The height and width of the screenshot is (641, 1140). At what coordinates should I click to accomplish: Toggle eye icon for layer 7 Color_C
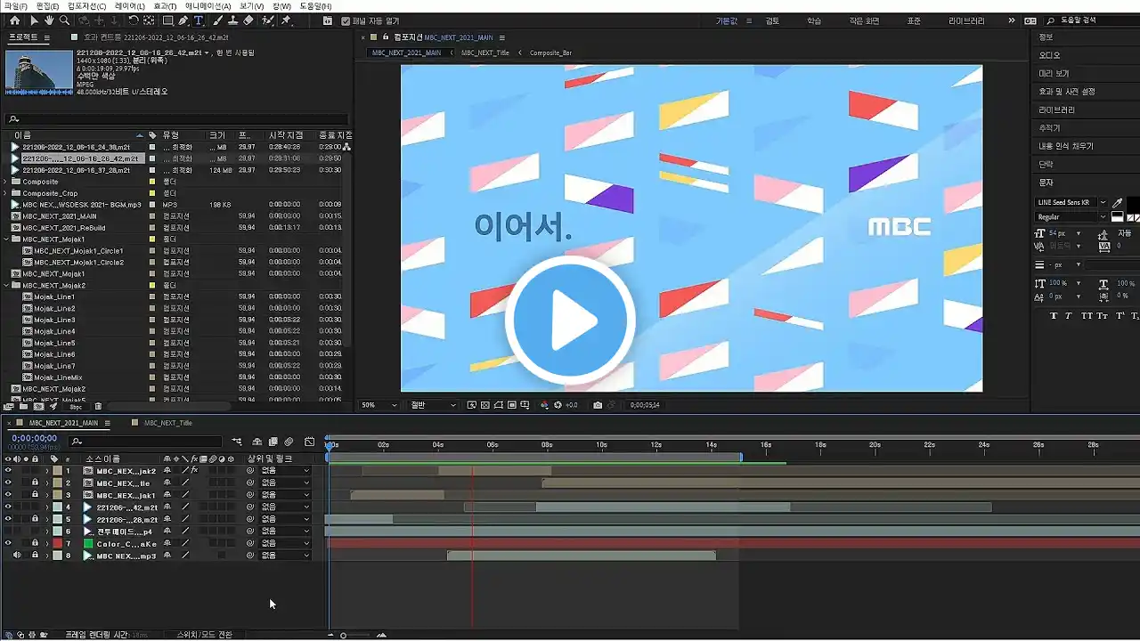pos(8,543)
